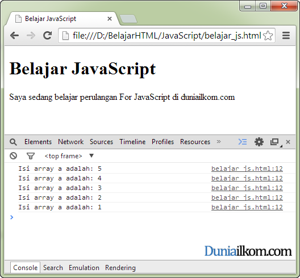This screenshot has width=300, height=278.
Task: Bookmark page with the star icon
Action: pyautogui.click(x=268, y=36)
